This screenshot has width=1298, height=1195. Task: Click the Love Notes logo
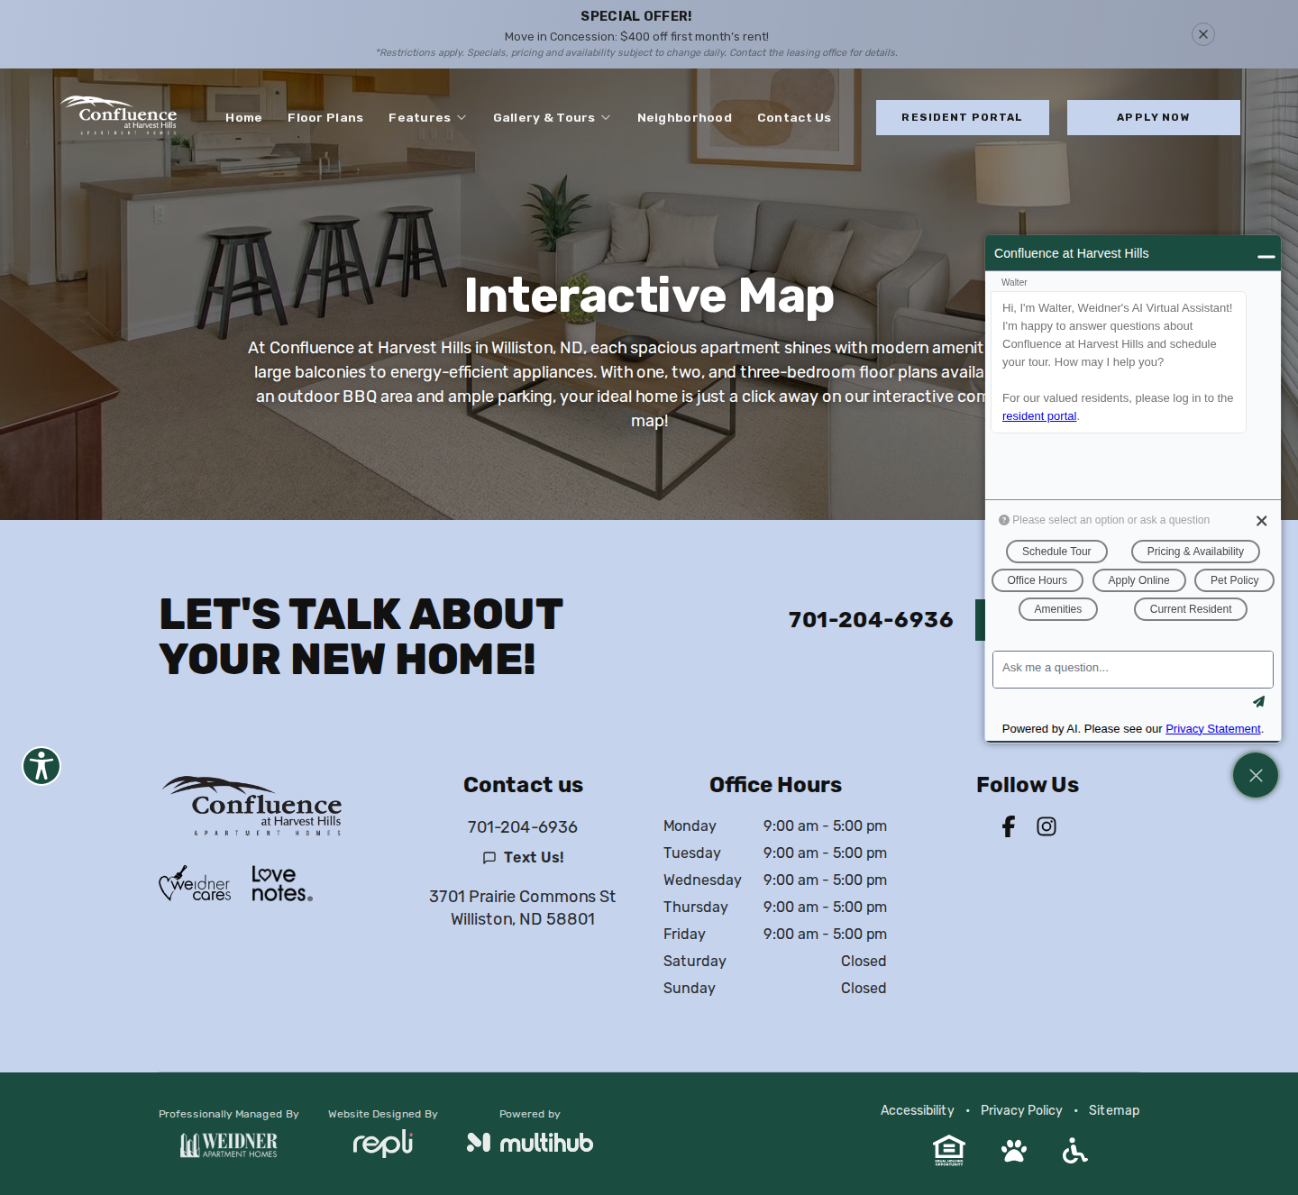click(282, 884)
